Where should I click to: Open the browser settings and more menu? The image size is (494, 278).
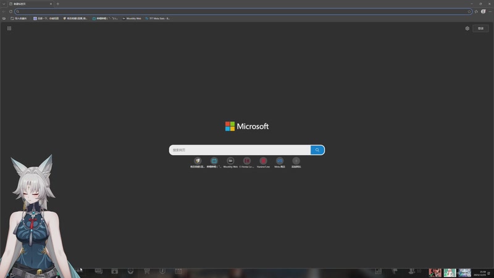coord(490,11)
